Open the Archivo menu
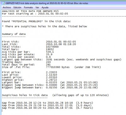This screenshot has height=115, width=126. pyautogui.click(x=7, y=8)
